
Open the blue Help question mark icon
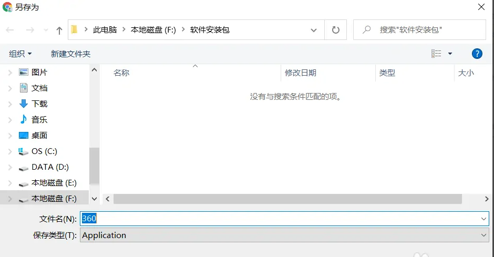pos(477,54)
